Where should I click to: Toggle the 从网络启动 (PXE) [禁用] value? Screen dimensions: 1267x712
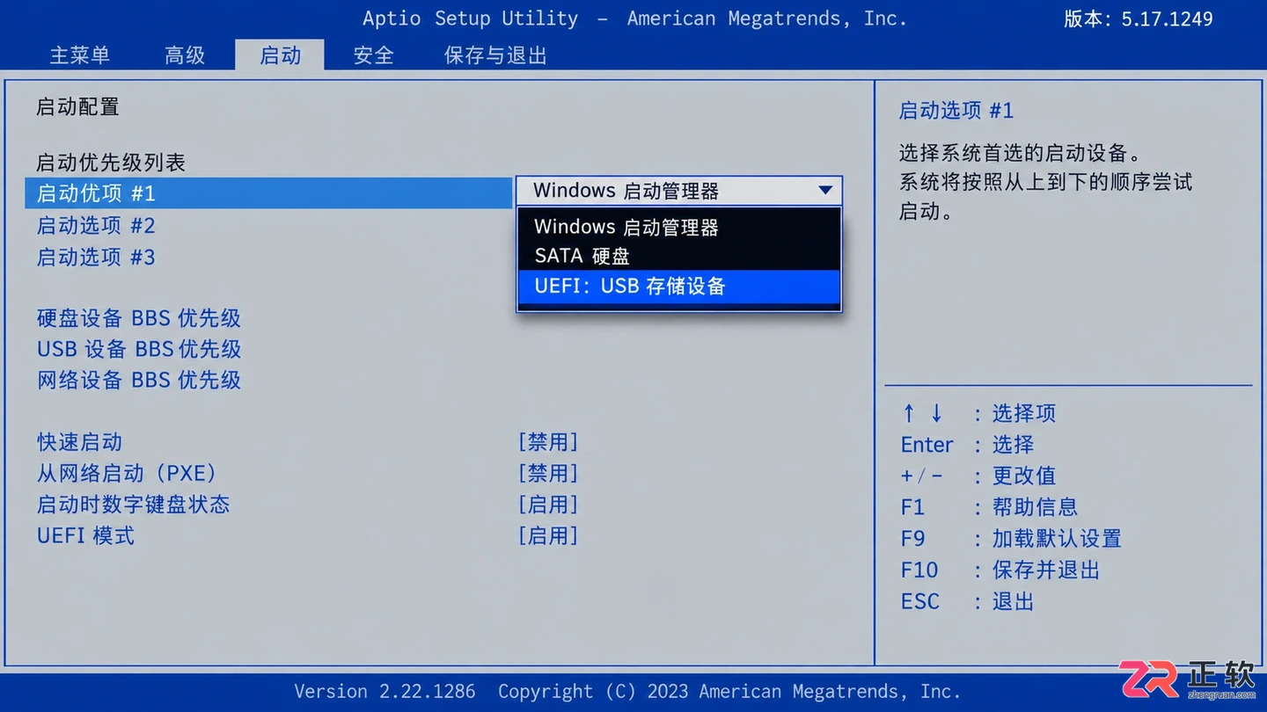click(x=548, y=473)
